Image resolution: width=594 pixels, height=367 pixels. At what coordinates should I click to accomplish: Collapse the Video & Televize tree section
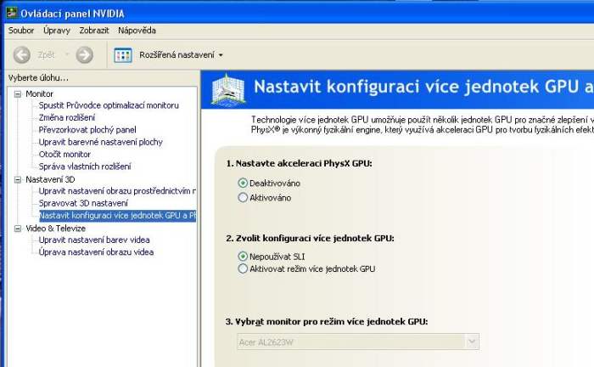[17, 228]
